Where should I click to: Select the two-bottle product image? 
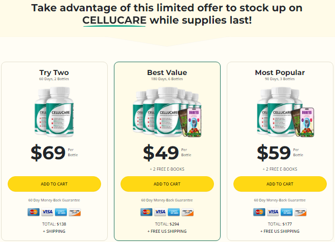click(x=54, y=112)
